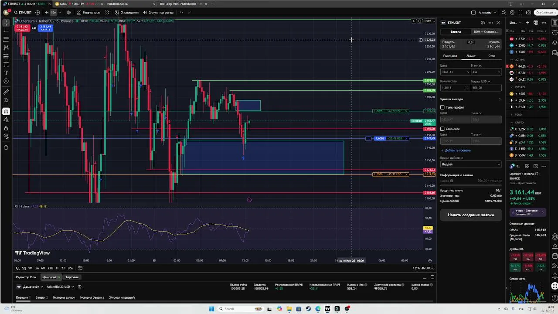Image resolution: width=558 pixels, height=314 pixels.
Task: Select the forecasting and measurement tool
Action: click(6, 56)
